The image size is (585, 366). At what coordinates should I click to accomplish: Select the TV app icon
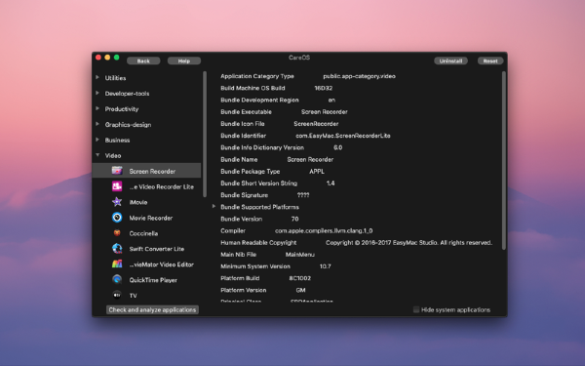tap(117, 295)
